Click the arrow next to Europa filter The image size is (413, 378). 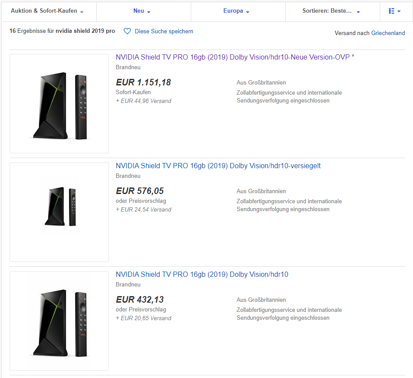click(x=248, y=12)
